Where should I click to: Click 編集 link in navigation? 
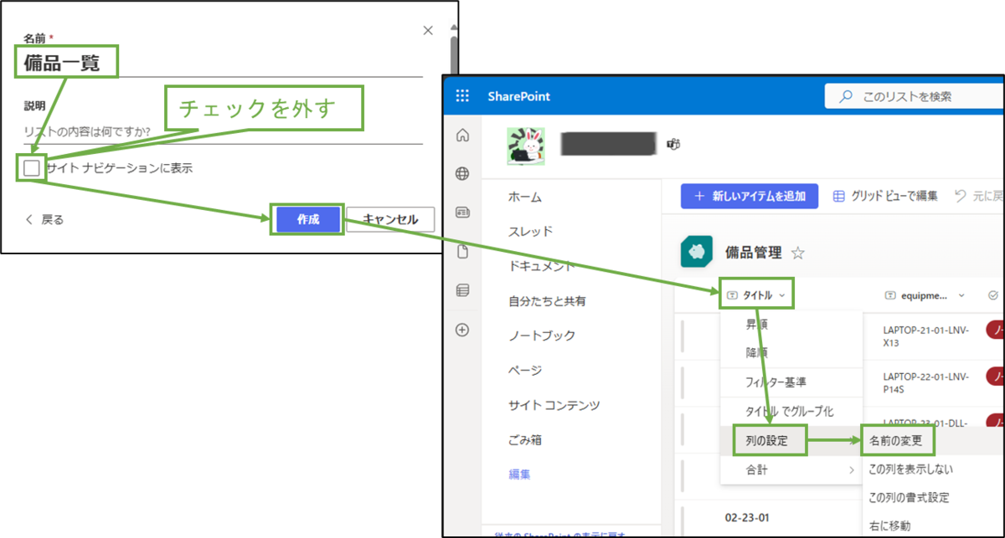pyautogui.click(x=519, y=474)
